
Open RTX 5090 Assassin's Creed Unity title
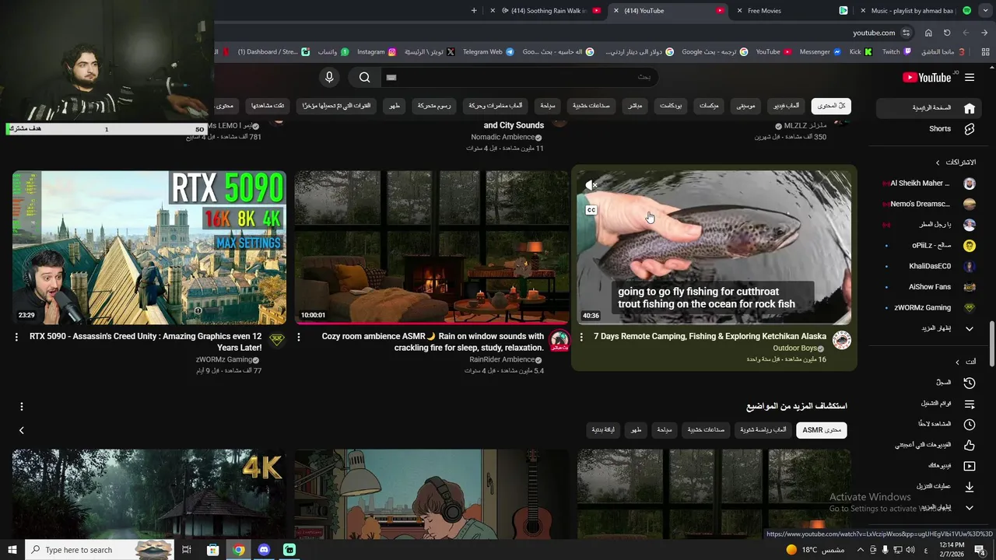(146, 342)
